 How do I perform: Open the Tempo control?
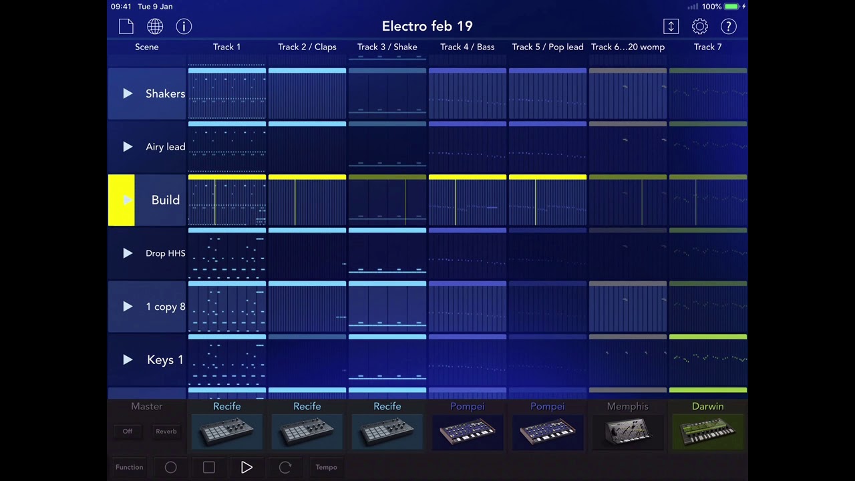point(327,467)
